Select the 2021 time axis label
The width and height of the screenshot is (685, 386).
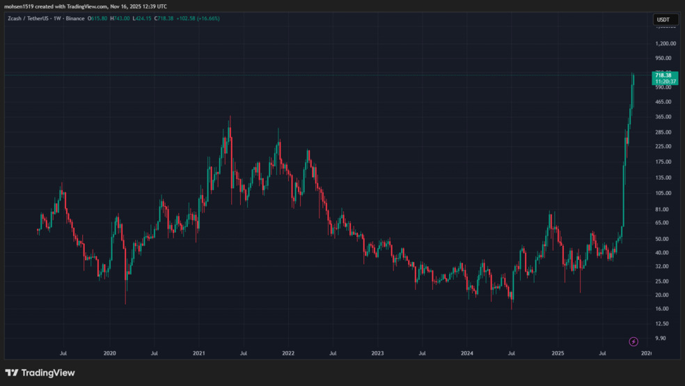pyautogui.click(x=199, y=354)
